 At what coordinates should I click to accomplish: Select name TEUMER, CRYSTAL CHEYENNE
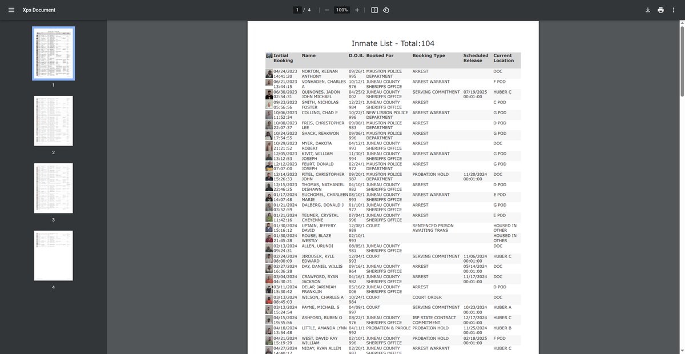[320, 218]
